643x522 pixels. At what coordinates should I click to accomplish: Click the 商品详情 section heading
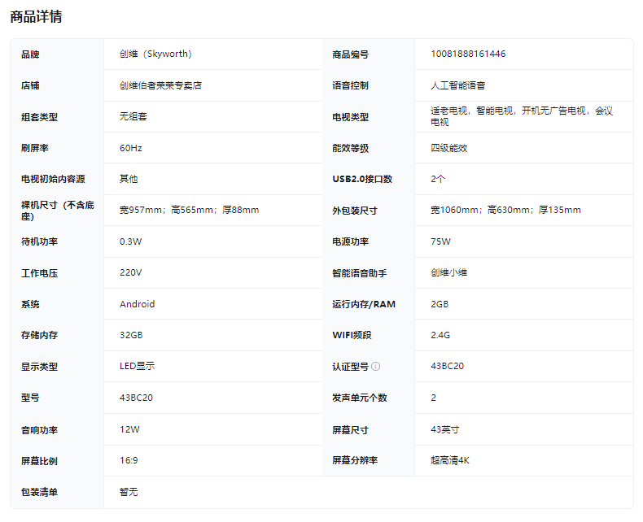[x=36, y=16]
